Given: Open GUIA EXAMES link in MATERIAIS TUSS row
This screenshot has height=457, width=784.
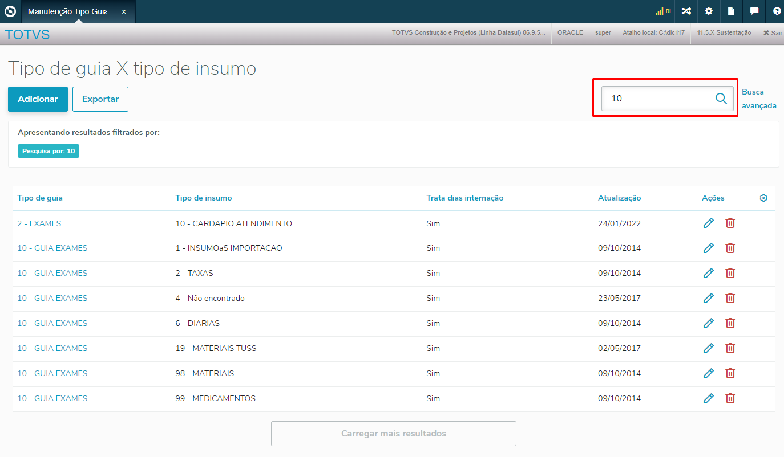Looking at the screenshot, I should pos(52,348).
